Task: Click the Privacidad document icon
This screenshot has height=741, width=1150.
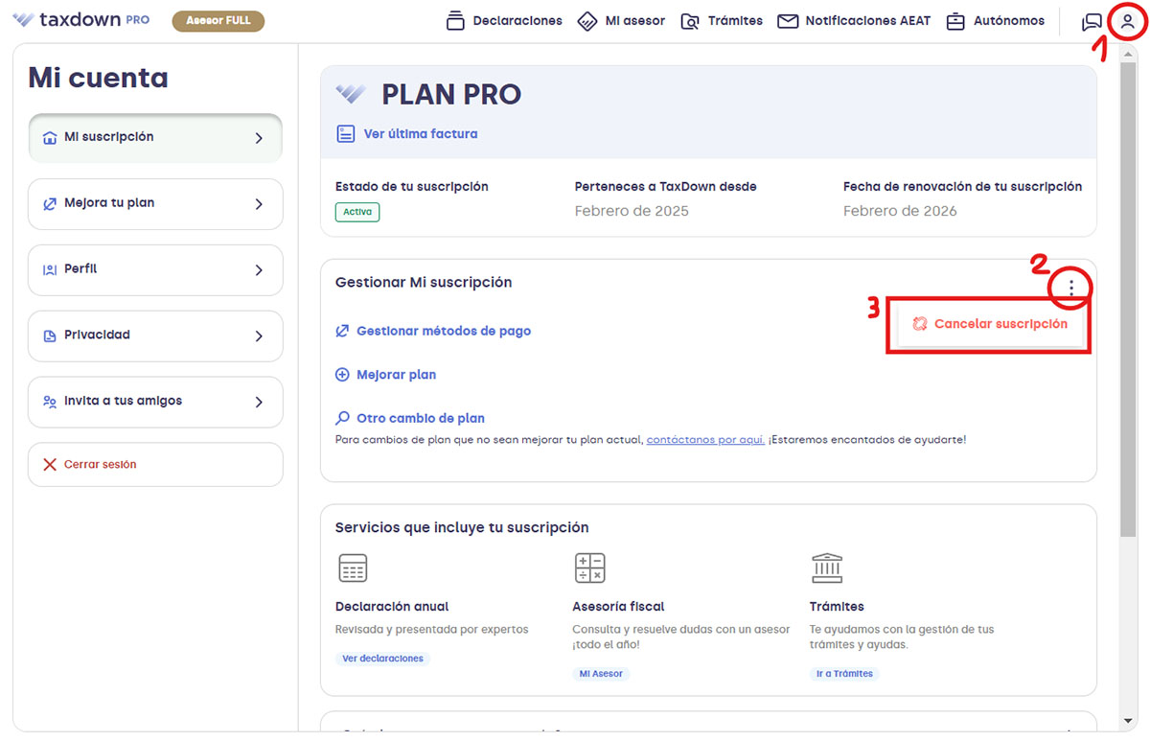Action: tap(50, 336)
